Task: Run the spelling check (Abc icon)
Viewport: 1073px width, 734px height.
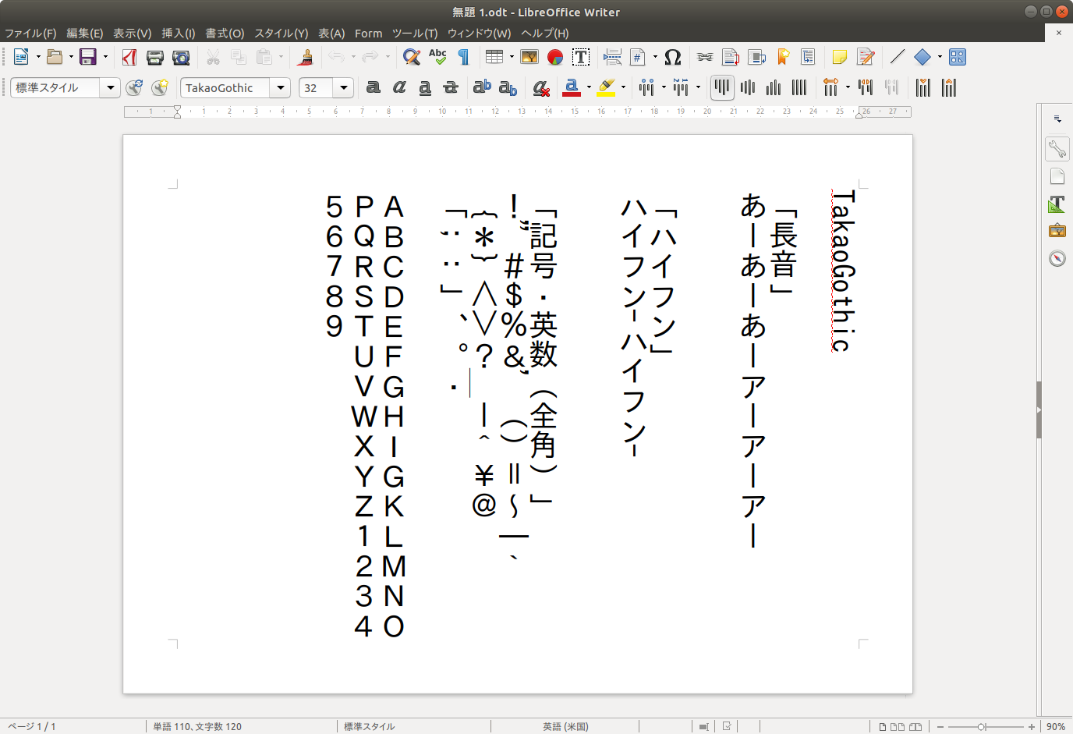Action: (x=437, y=57)
